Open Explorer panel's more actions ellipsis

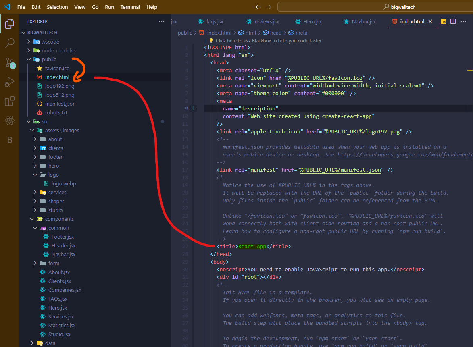(x=162, y=21)
